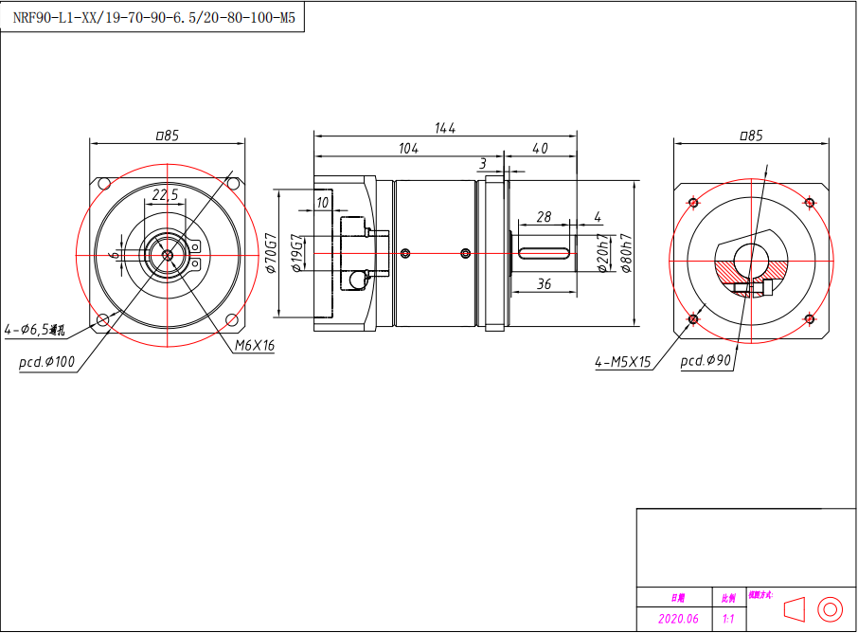Click the M6X16 thread callout

pos(254,346)
